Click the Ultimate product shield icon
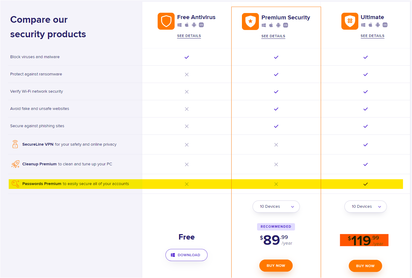The height and width of the screenshot is (278, 412). [350, 21]
